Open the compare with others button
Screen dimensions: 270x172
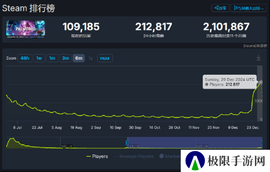(249, 8)
